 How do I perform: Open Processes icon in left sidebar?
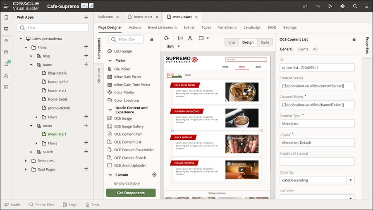tap(7, 76)
